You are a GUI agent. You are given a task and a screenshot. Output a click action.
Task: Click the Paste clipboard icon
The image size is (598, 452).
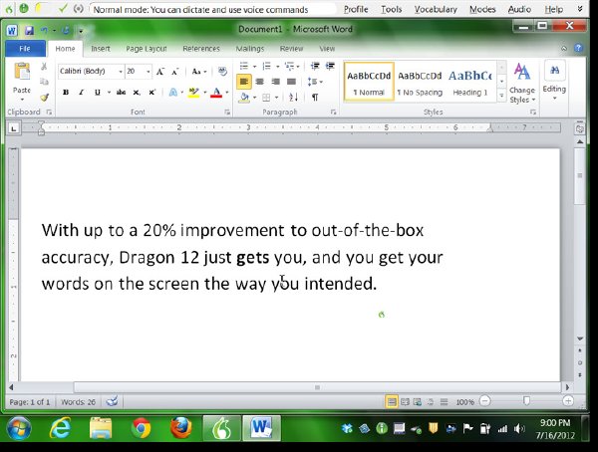(x=22, y=72)
